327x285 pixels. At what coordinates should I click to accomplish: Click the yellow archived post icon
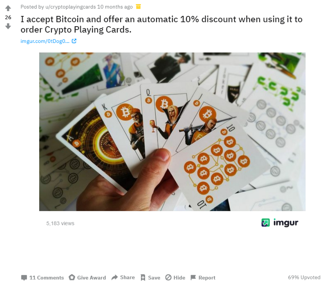[x=138, y=7]
